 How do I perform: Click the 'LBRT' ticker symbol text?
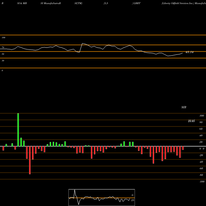click(x=137, y=3)
